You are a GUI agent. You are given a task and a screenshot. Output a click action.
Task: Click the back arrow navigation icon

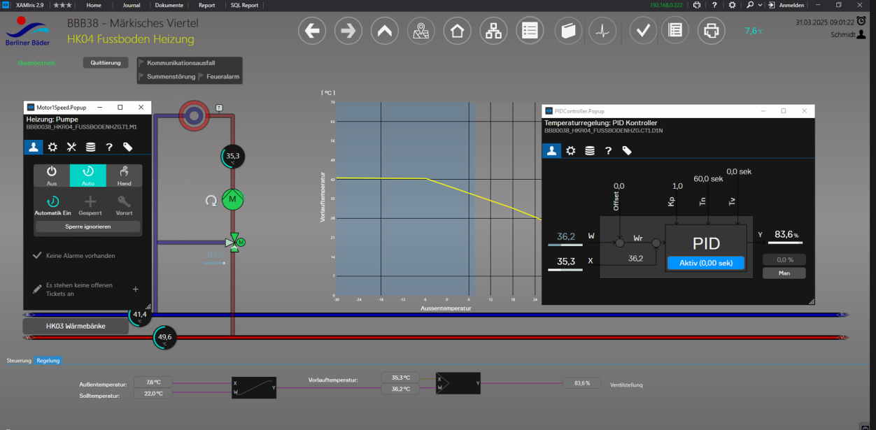pyautogui.click(x=313, y=31)
